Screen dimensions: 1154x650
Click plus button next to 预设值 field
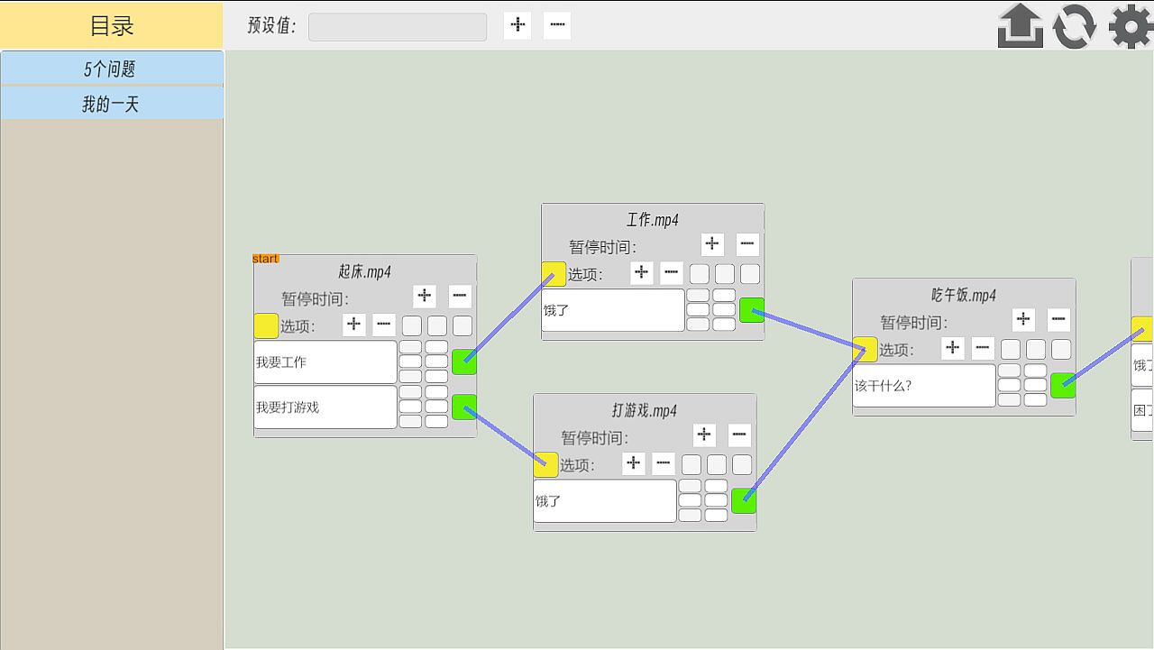517,25
